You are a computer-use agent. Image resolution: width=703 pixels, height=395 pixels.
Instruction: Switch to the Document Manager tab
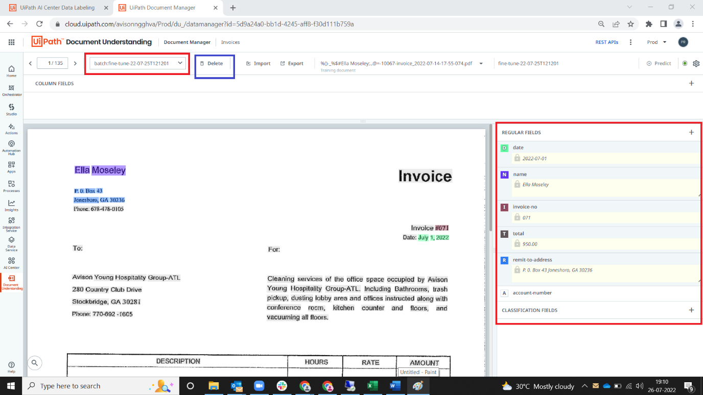coord(187,42)
